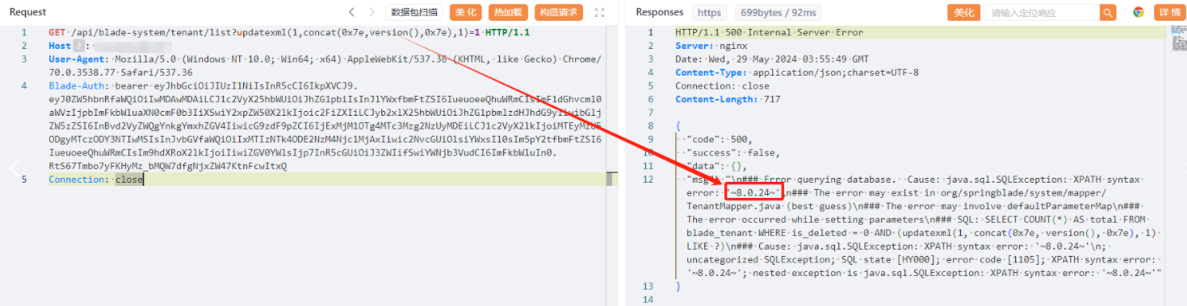
Task: Click the Responses panel title
Action: 660,12
